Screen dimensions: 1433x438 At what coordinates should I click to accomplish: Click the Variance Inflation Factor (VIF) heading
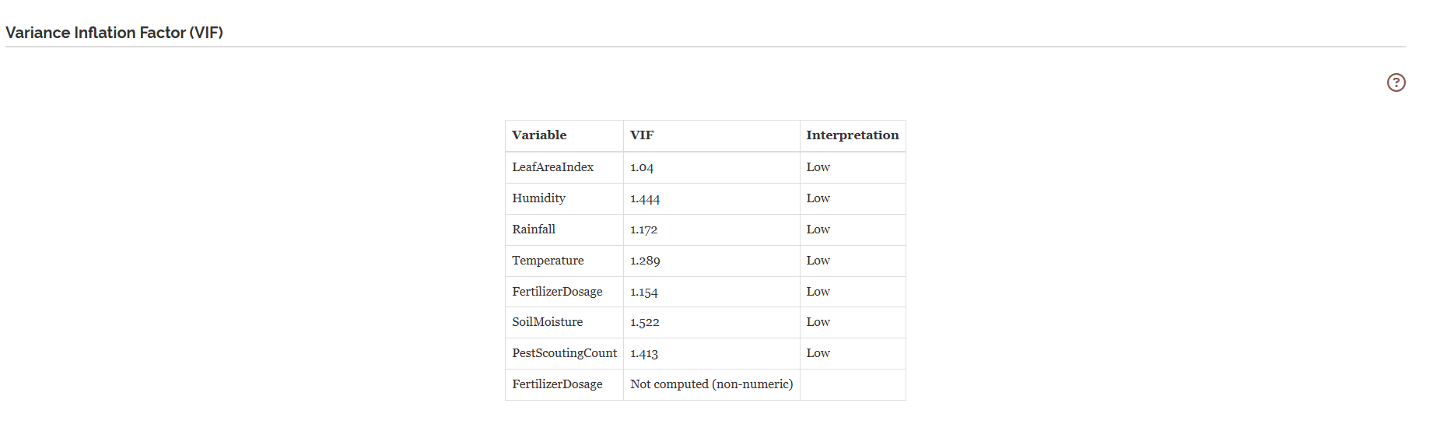[114, 33]
